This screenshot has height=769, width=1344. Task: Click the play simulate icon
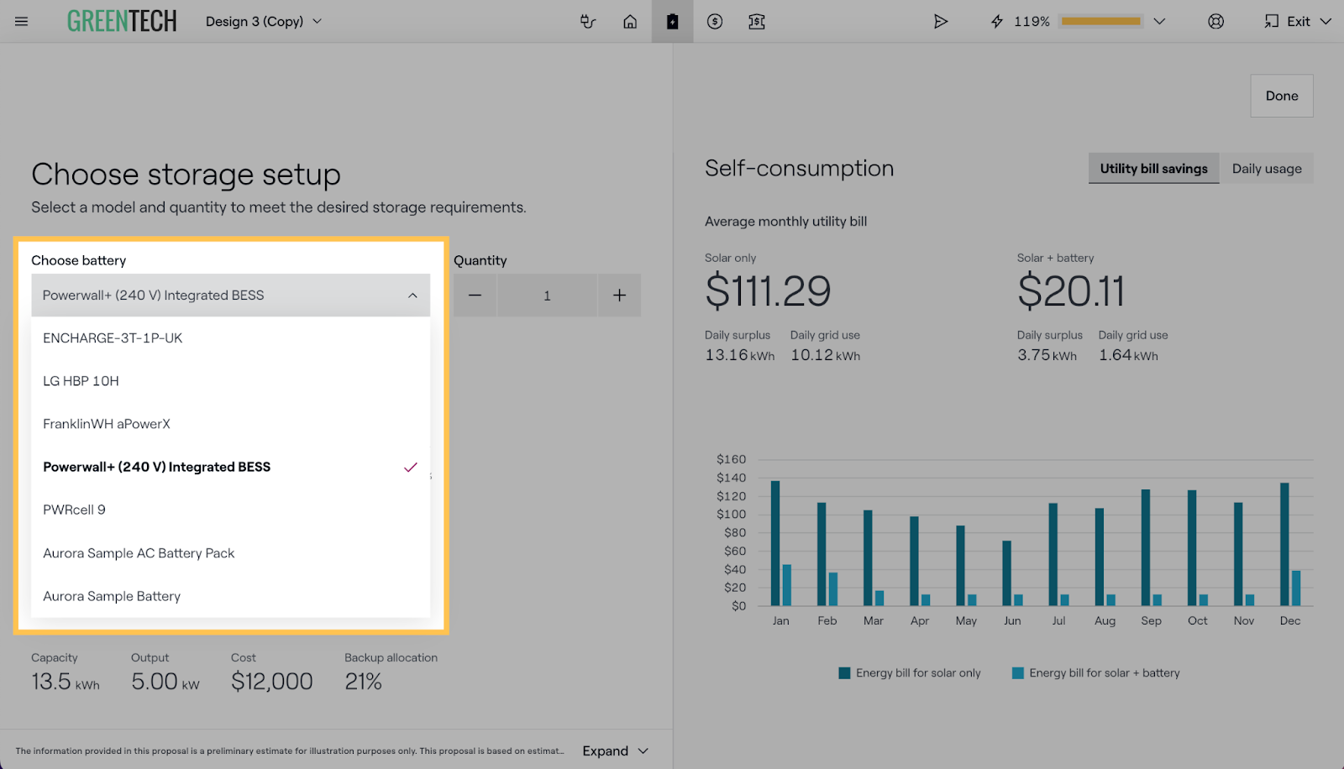941,21
